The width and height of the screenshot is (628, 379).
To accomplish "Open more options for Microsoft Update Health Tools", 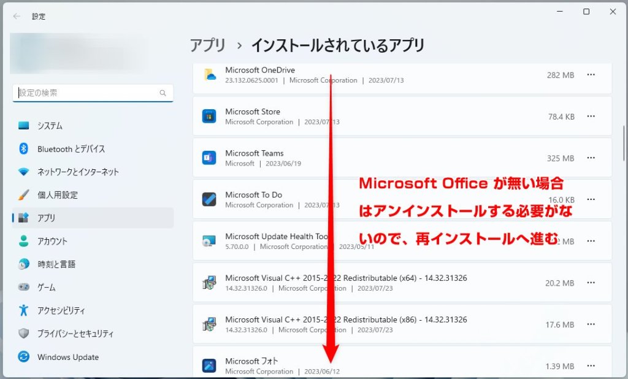I will [591, 241].
